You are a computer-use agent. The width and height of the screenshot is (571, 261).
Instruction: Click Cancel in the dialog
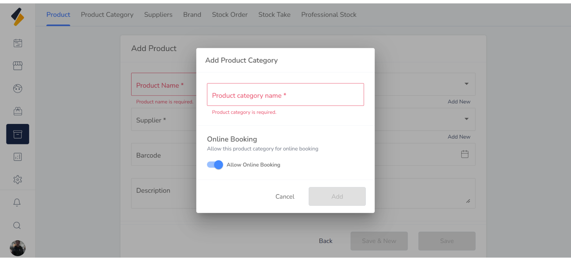click(285, 197)
